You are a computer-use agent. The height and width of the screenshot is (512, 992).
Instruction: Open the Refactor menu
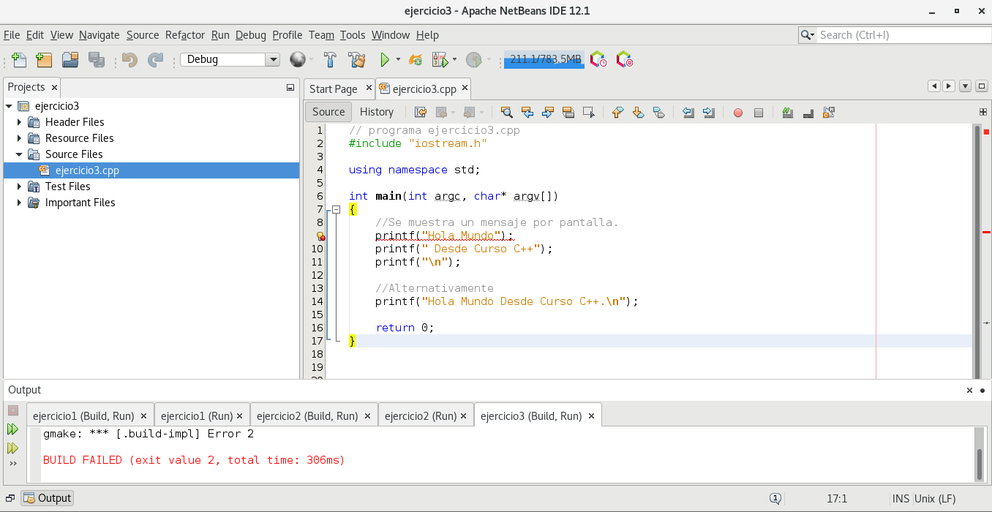coord(185,35)
